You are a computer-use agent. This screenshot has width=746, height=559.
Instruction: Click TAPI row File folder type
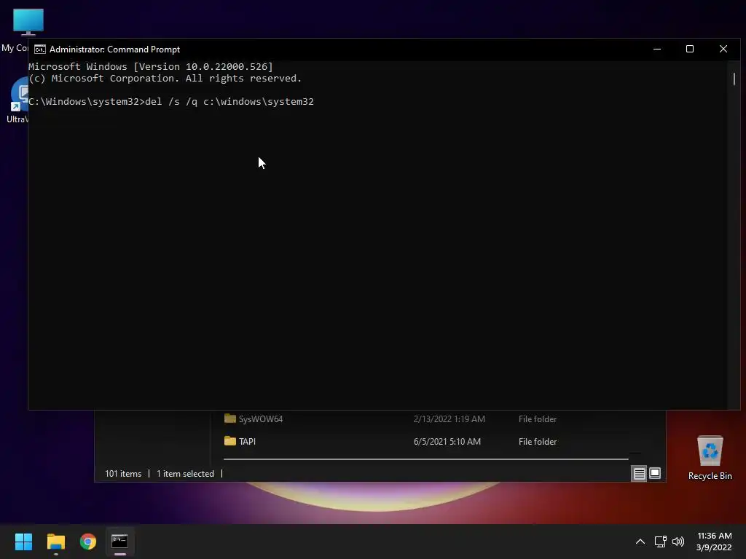pos(538,442)
